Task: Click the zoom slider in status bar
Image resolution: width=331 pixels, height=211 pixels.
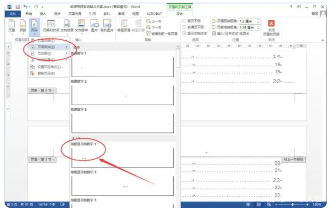Action: click(292, 204)
